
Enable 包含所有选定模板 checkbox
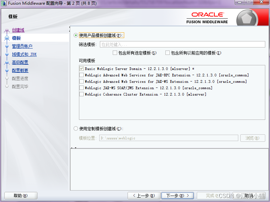tap(115, 53)
